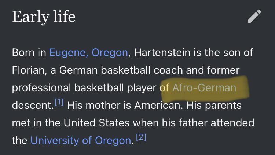Open the University of Oregon link
The width and height of the screenshot is (275, 155).
tap(81, 140)
